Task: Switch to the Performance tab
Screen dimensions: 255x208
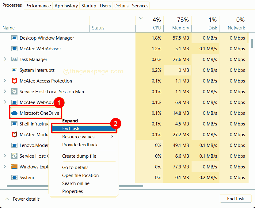Action: (38, 6)
